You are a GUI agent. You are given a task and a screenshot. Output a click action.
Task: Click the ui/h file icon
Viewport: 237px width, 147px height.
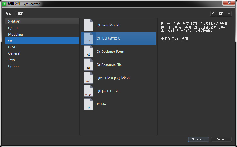(89, 38)
